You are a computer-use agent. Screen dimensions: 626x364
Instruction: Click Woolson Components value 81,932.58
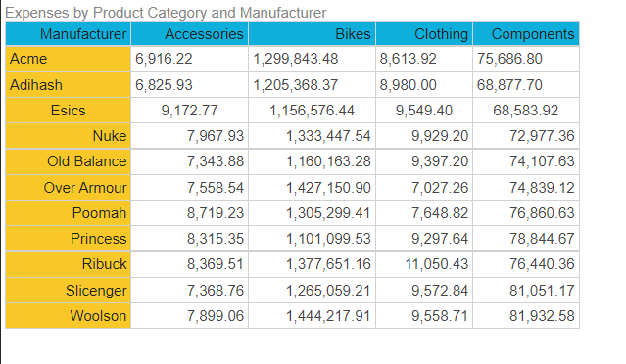(526, 315)
